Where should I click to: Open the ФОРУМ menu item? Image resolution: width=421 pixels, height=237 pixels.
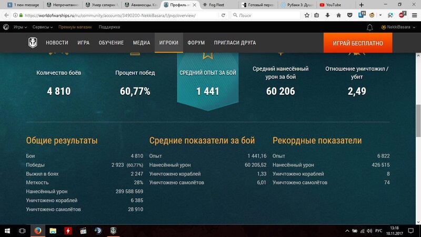(196, 43)
